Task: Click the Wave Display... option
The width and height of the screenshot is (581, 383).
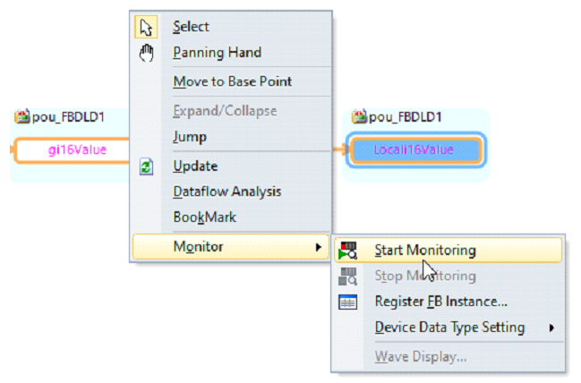Action: click(421, 357)
